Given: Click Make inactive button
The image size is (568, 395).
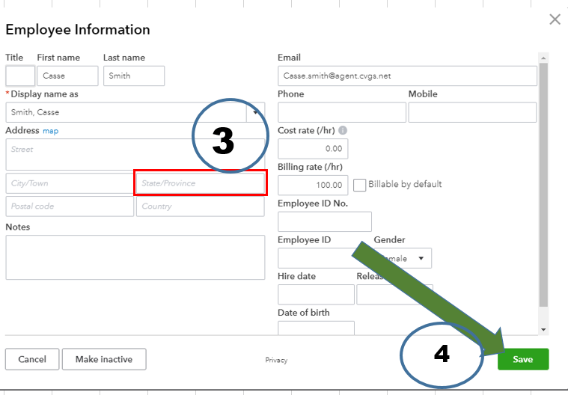Looking at the screenshot, I should [104, 359].
